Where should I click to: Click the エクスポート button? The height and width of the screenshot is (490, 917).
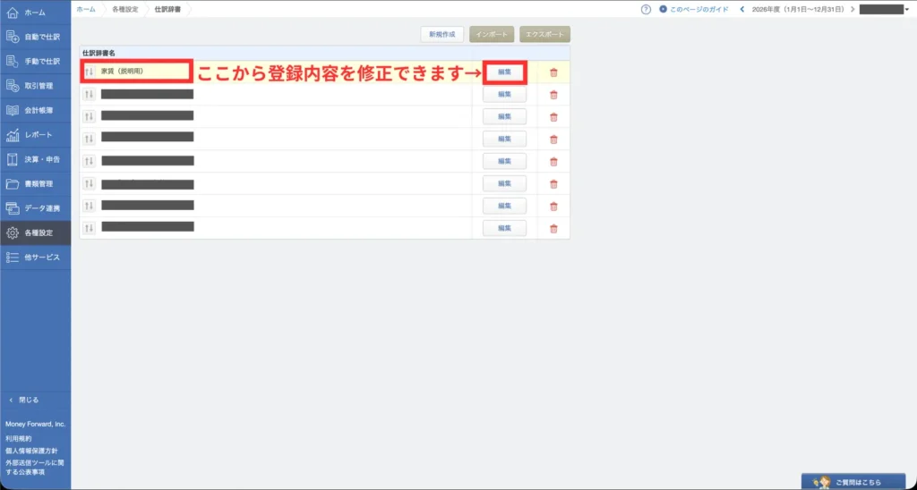tap(545, 35)
